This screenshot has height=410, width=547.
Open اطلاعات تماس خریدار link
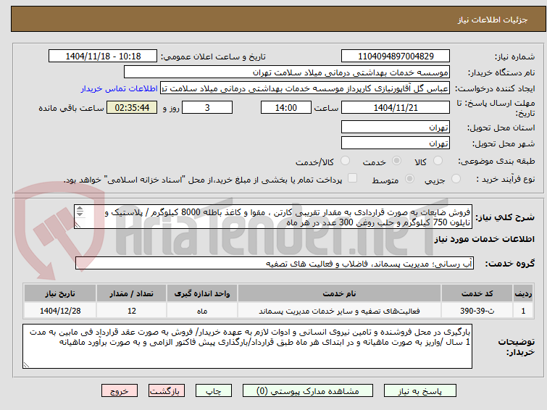[x=120, y=88]
